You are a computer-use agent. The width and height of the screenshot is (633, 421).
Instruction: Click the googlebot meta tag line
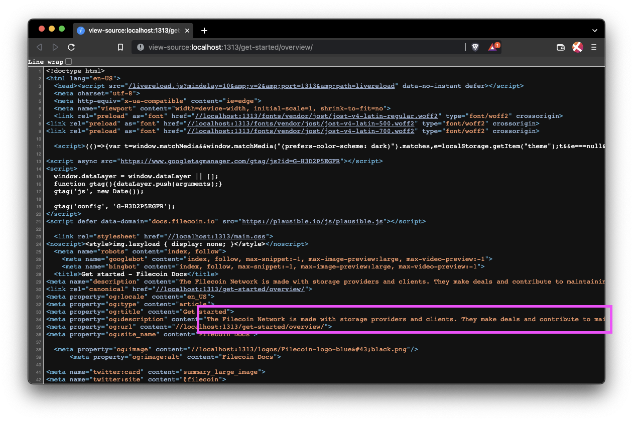click(x=277, y=259)
